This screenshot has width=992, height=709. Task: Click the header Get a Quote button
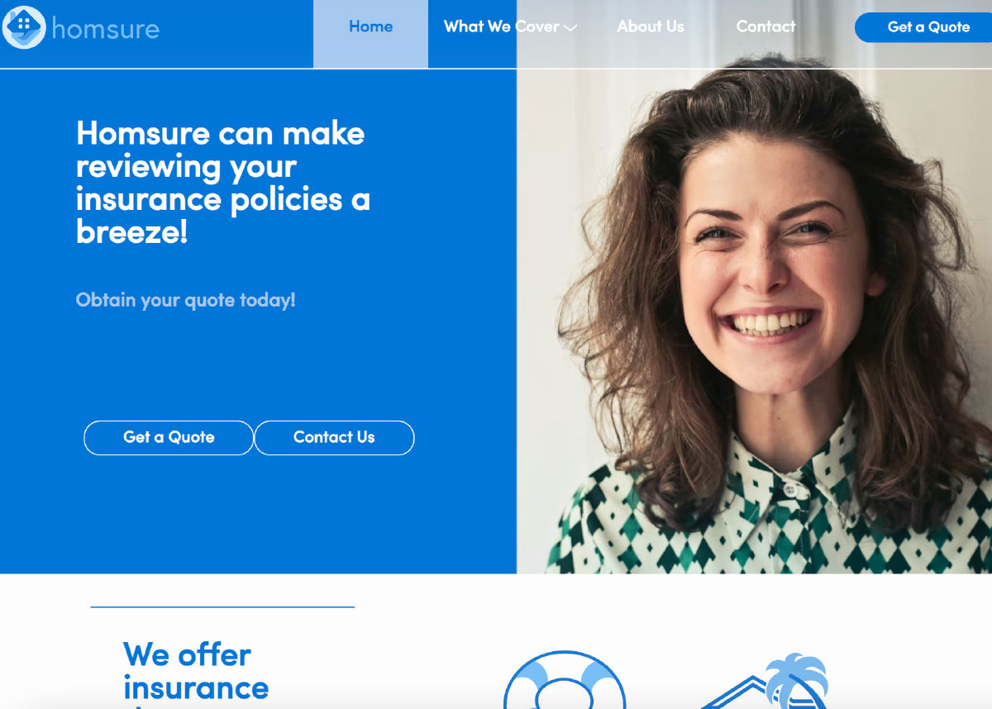point(924,27)
